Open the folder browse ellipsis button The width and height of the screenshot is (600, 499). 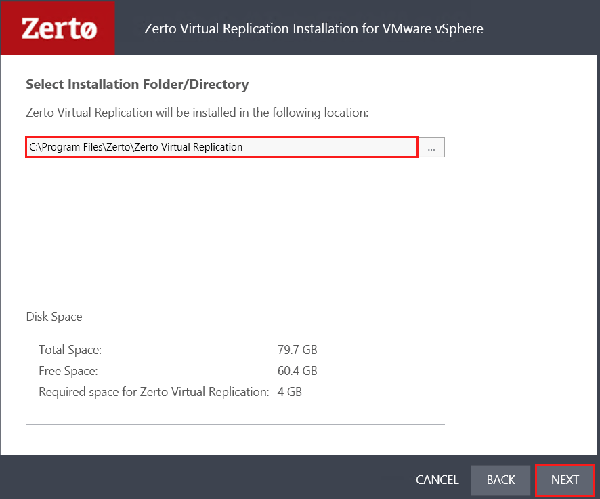click(x=431, y=147)
